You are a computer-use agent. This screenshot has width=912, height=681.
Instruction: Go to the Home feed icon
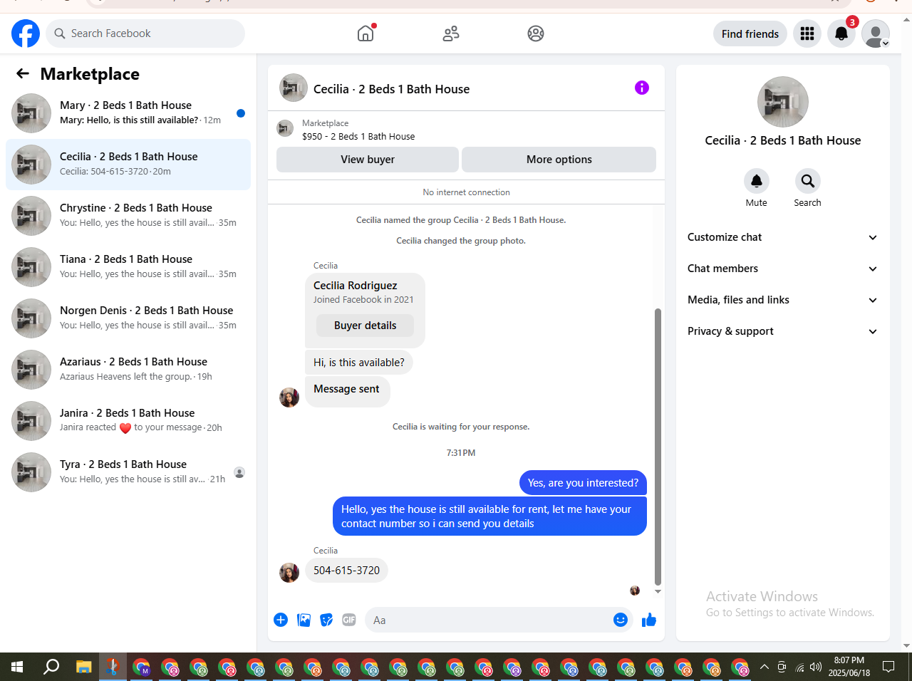coord(366,33)
